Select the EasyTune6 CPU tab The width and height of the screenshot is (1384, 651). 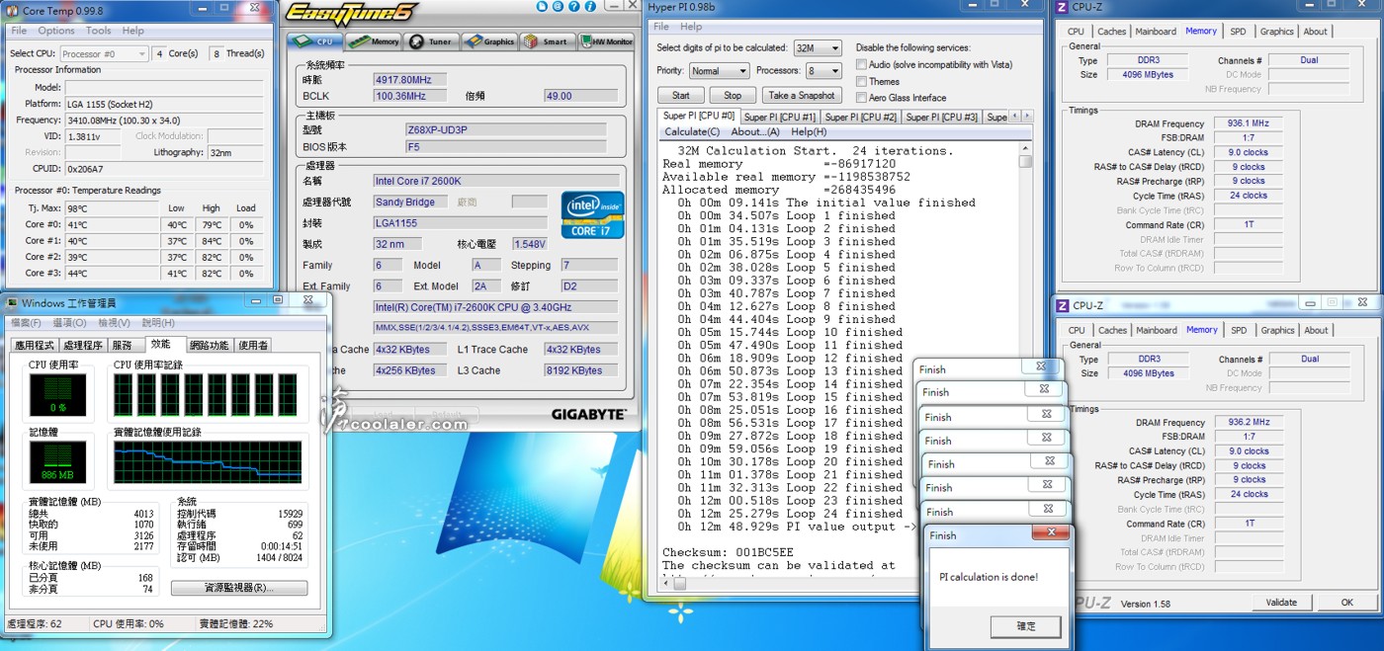pos(314,41)
